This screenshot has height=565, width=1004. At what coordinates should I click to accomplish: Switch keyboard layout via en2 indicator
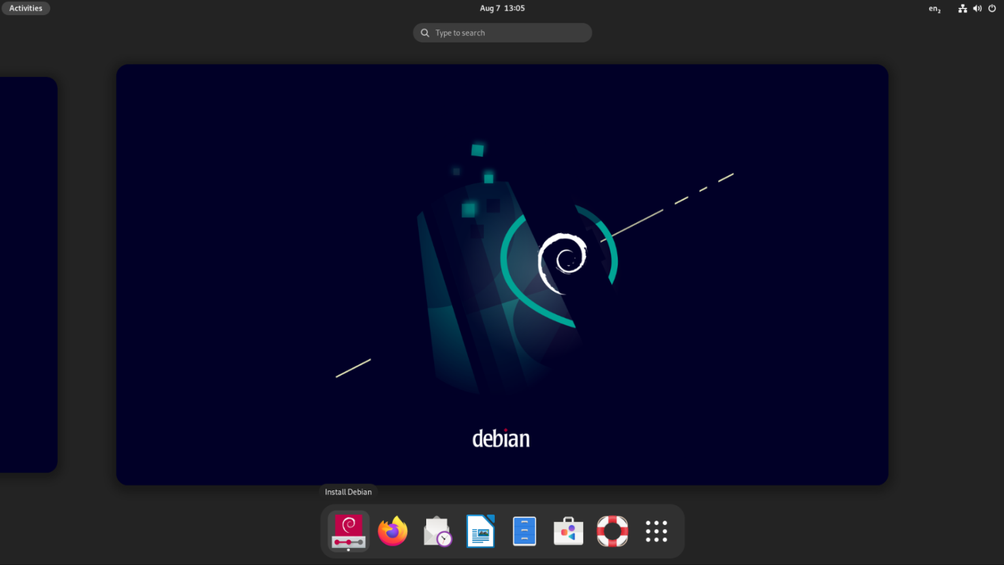click(x=934, y=8)
